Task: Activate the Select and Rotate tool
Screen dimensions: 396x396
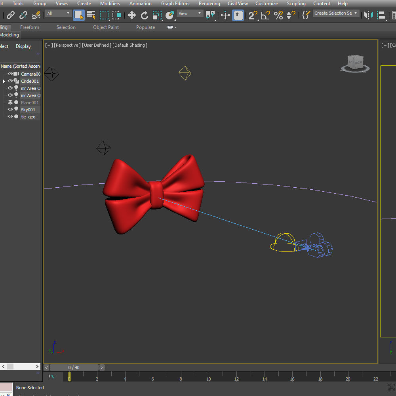Action: 145,15
